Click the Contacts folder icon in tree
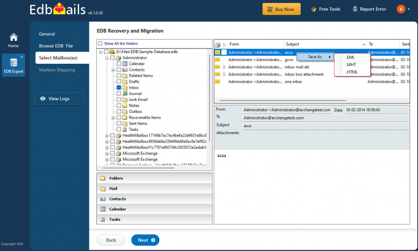This screenshot has width=418, height=251. [125, 69]
